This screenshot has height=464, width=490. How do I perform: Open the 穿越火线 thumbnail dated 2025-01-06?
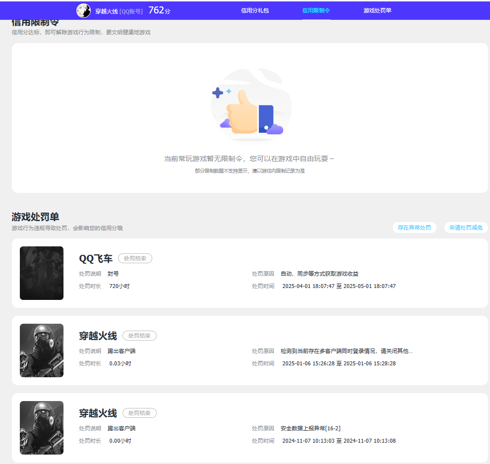(x=42, y=350)
